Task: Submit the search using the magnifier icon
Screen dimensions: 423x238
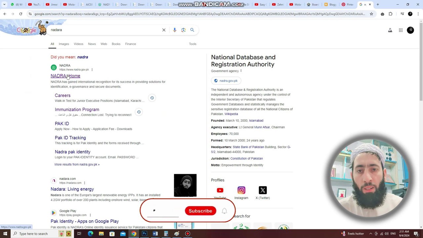Action: coord(192,30)
